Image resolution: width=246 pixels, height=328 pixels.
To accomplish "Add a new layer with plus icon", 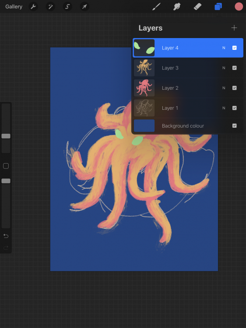I will (234, 28).
